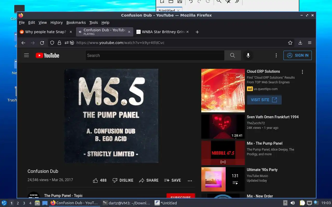Open the Firefox View menu

click(x=43, y=23)
